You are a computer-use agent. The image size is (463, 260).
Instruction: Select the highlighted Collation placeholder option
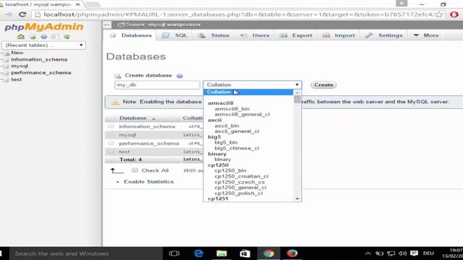click(248, 92)
